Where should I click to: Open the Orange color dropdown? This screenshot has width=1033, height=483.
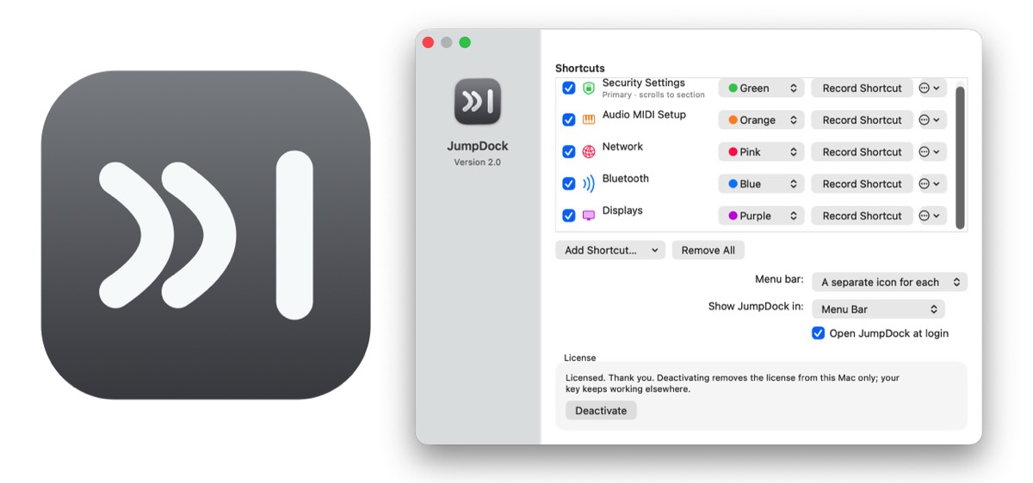coord(762,120)
